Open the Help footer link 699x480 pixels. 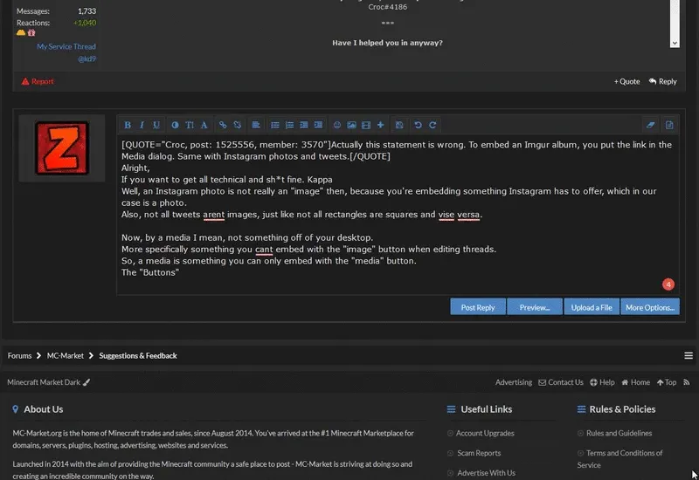pos(602,382)
